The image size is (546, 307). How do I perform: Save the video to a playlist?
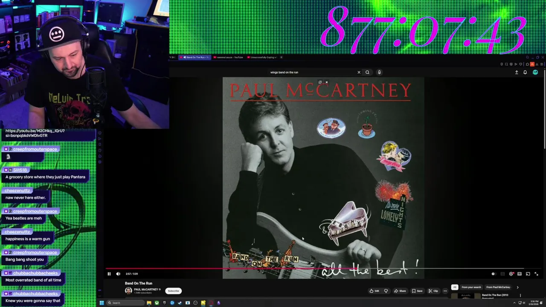pos(417,291)
